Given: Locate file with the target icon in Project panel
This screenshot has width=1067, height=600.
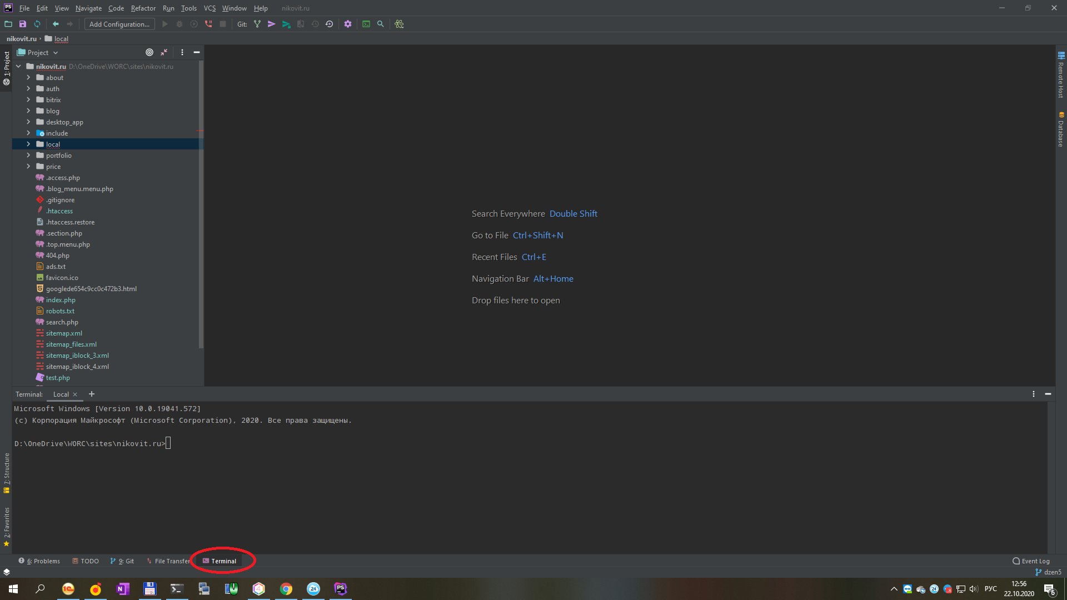Looking at the screenshot, I should pos(149,52).
